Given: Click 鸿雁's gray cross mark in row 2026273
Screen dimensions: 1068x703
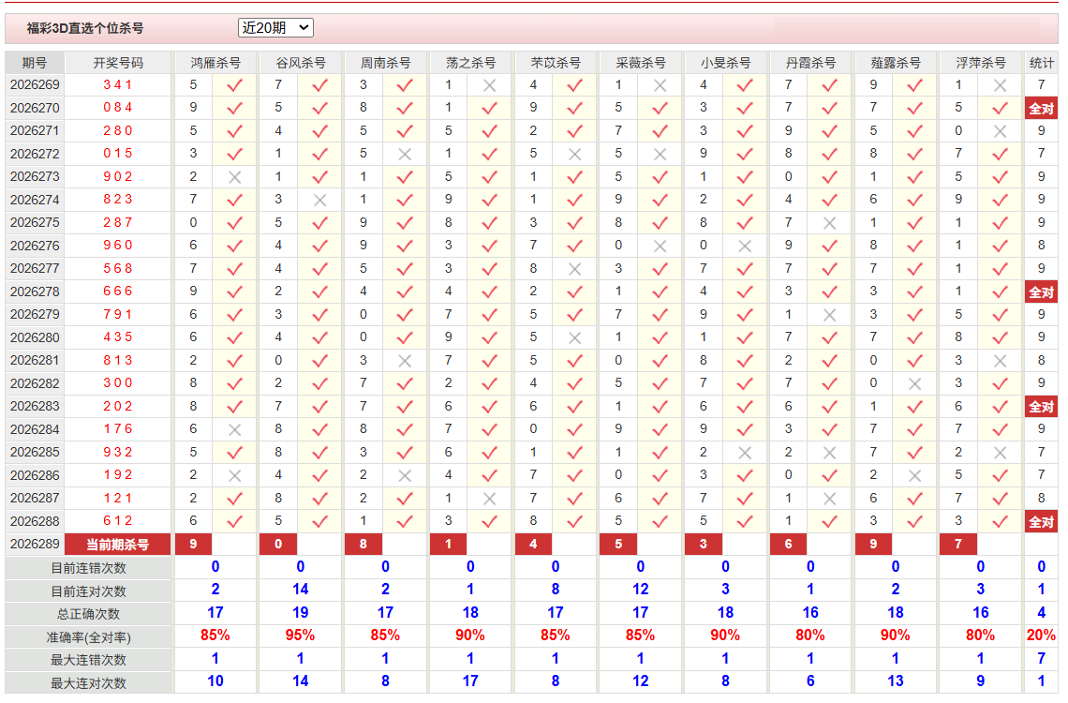Looking at the screenshot, I should tap(234, 177).
